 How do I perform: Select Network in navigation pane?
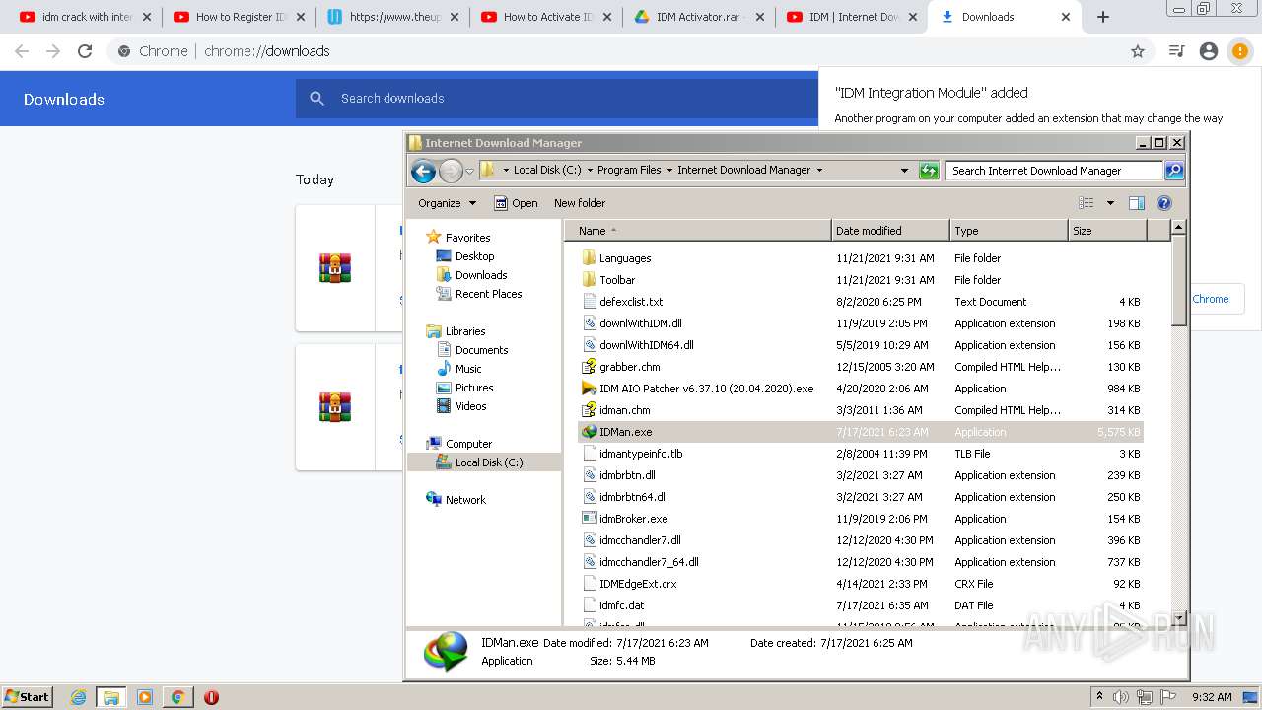click(465, 500)
